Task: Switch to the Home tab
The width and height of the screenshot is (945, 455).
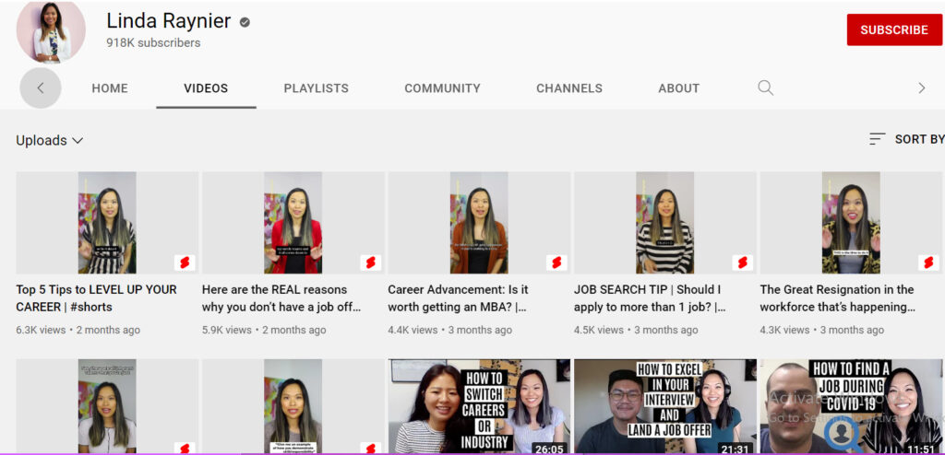Action: [x=110, y=88]
